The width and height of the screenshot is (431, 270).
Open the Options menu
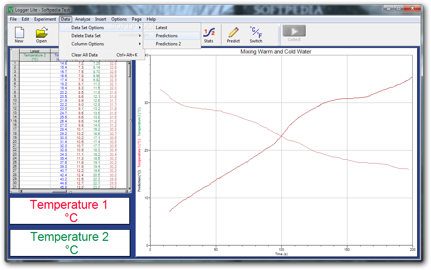119,19
